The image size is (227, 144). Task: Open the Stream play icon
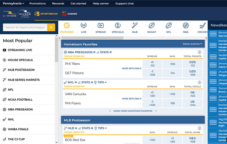101,26
